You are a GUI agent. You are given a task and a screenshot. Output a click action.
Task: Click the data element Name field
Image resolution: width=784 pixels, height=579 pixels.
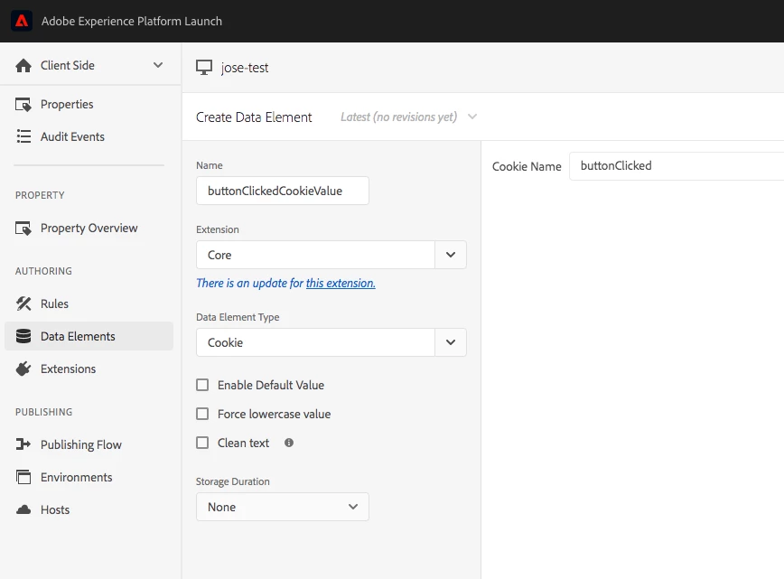[x=282, y=191]
